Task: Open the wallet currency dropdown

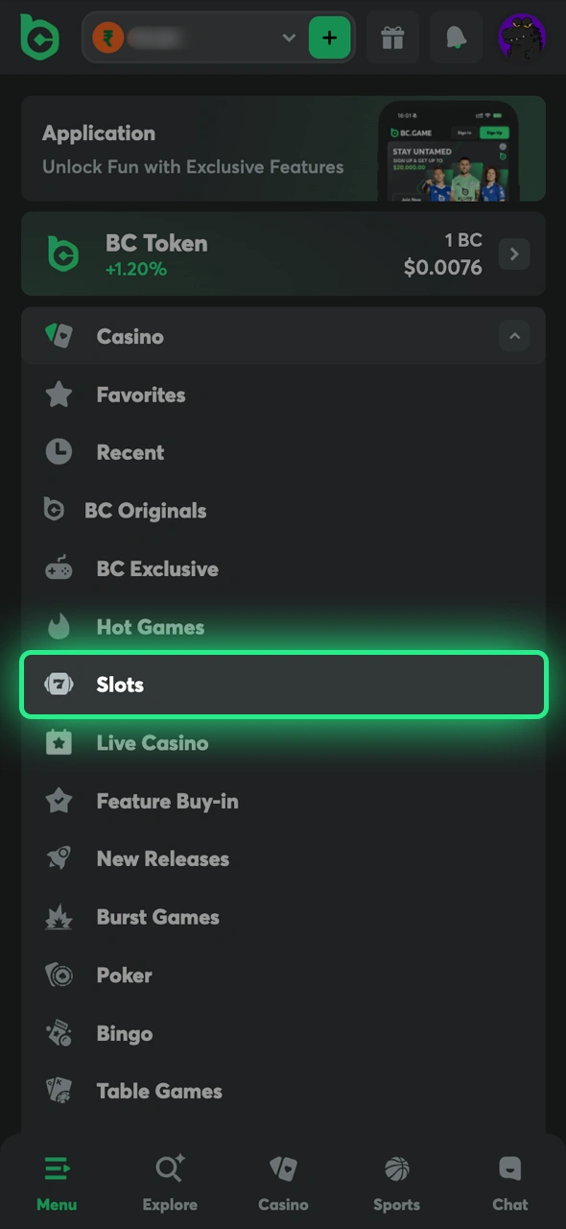Action: click(x=289, y=37)
